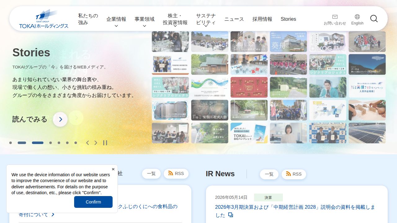Open site search magnifier
This screenshot has width=397, height=223.
click(374, 19)
